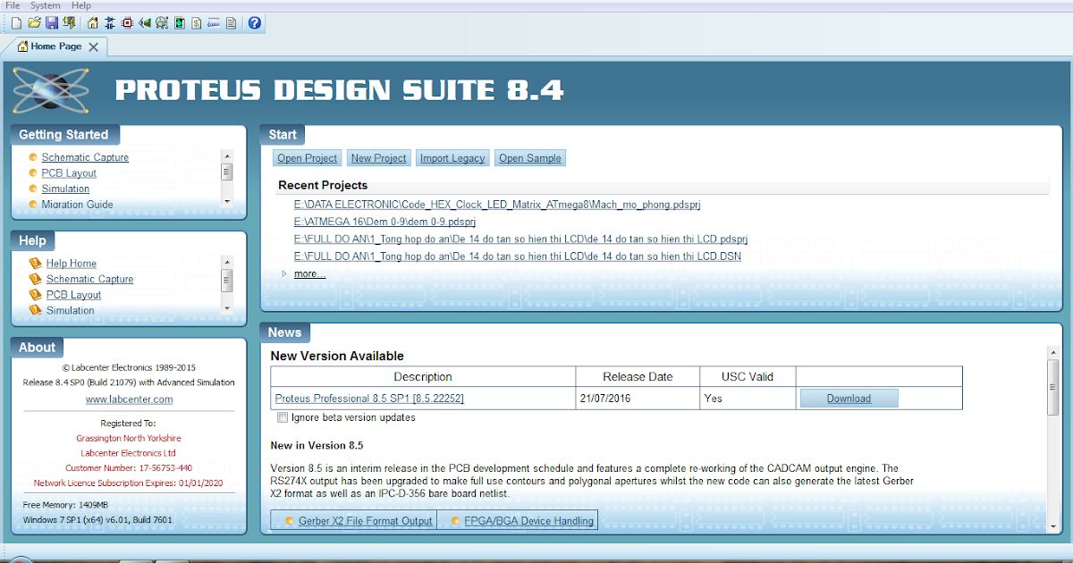
Task: Click the New Project toolbar icon
Action: click(x=16, y=23)
